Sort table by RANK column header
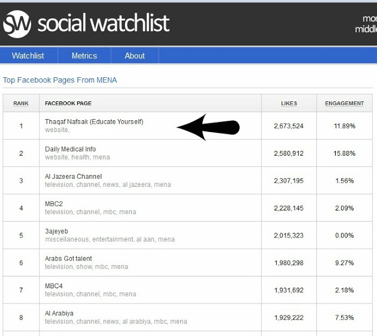Viewport: 377px width, 336px height. (21, 103)
